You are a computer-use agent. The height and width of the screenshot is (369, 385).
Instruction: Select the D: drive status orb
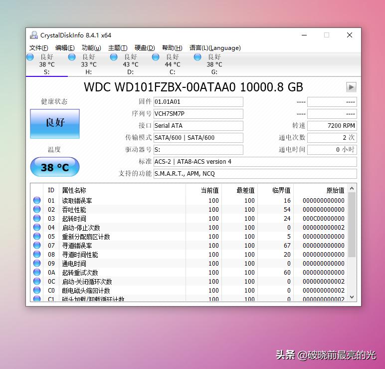pyautogui.click(x=114, y=57)
